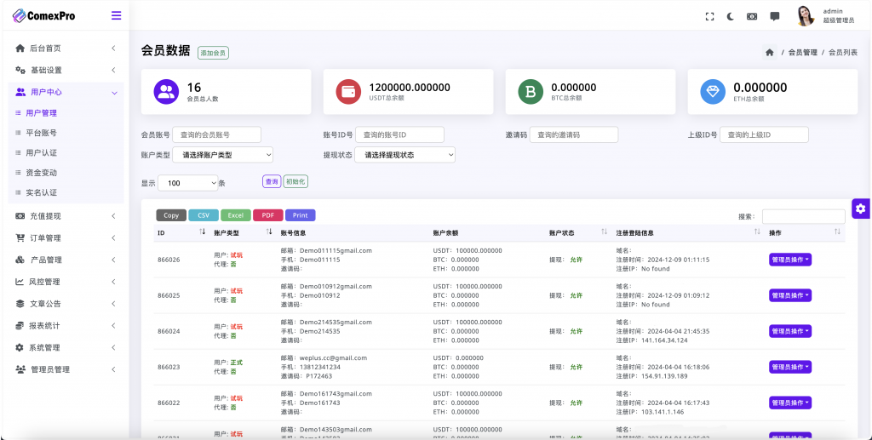Enter fullscreen mode via the top bar icon
The height and width of the screenshot is (440, 872).
click(x=710, y=16)
